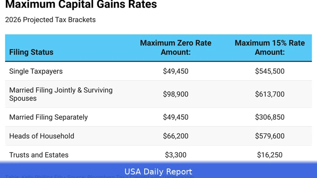Select the Trusts and Estates row label
Viewport: 317px width, 178px height.
point(39,155)
